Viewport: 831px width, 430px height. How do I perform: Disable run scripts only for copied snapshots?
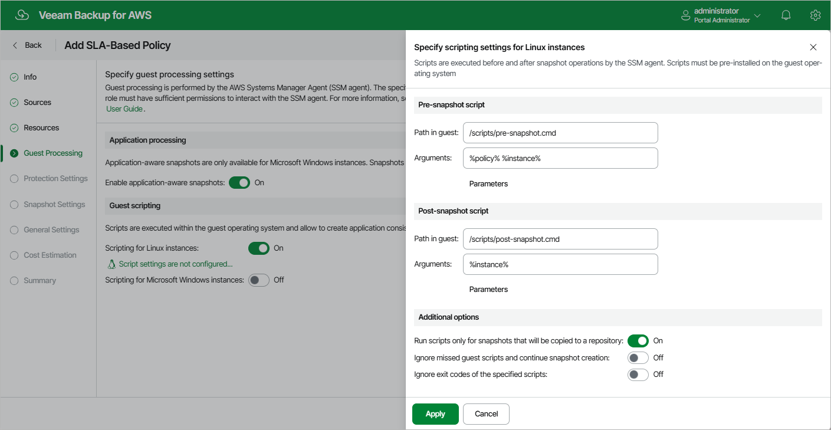(x=638, y=341)
